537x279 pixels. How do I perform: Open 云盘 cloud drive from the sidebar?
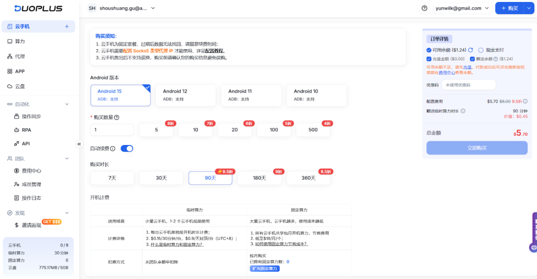pyautogui.click(x=20, y=86)
